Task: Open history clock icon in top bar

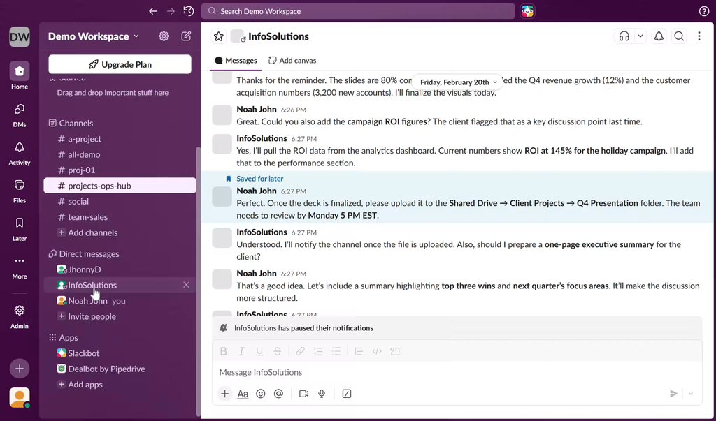Action: pos(189,11)
